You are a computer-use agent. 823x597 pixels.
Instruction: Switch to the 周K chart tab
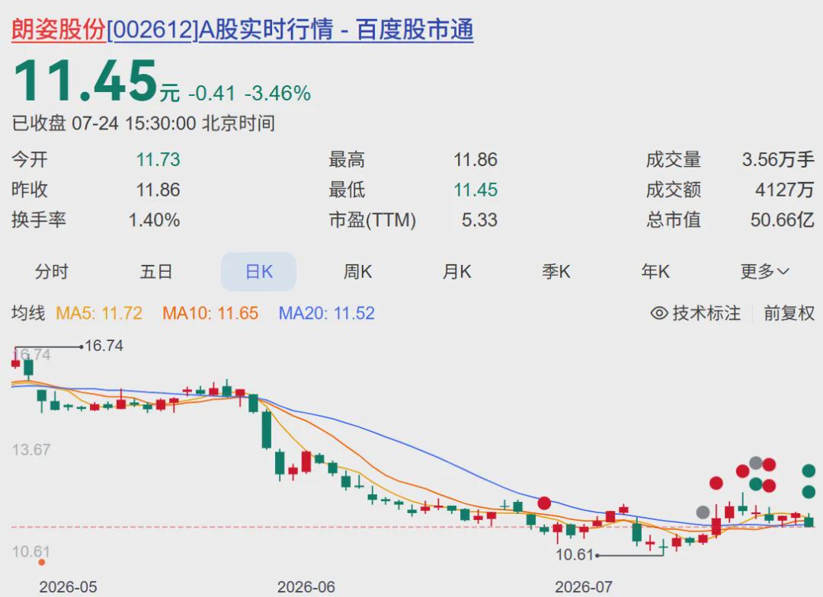(357, 272)
